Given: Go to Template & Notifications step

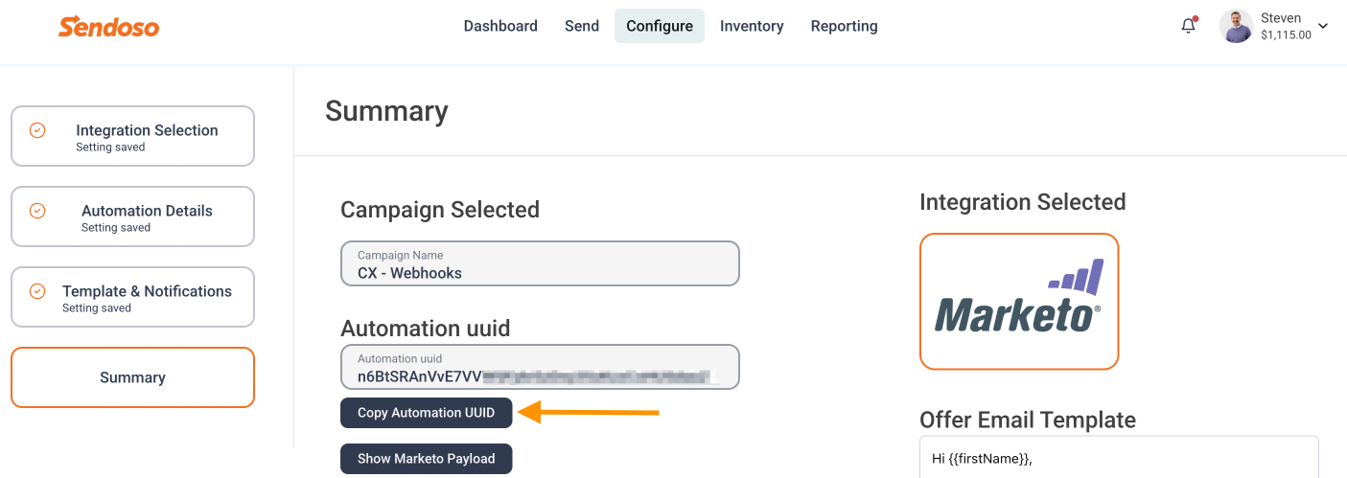Looking at the screenshot, I should pos(132,297).
